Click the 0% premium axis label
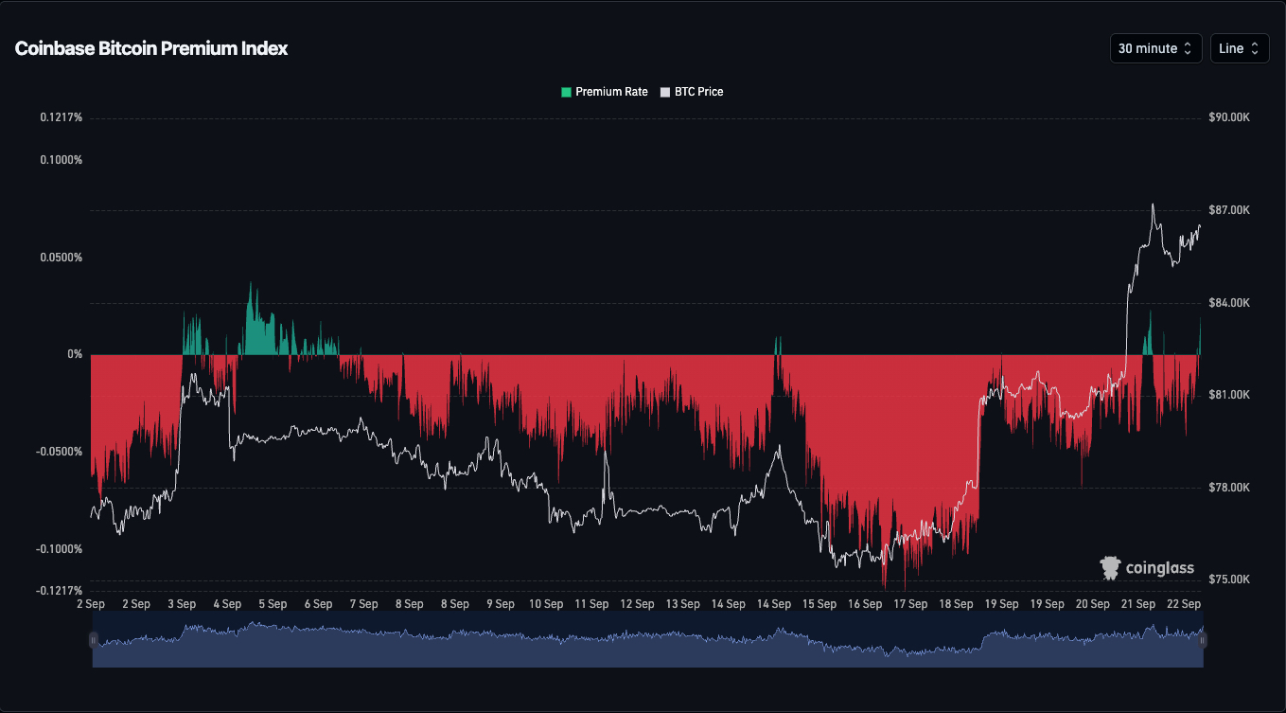Viewport: 1286px width, 713px height. (x=75, y=354)
